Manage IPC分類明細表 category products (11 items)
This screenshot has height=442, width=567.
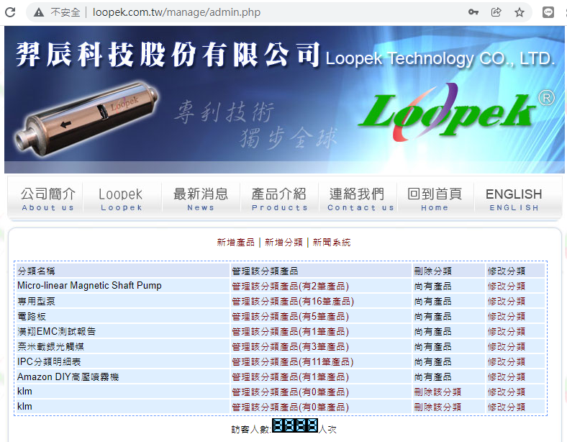click(x=293, y=361)
